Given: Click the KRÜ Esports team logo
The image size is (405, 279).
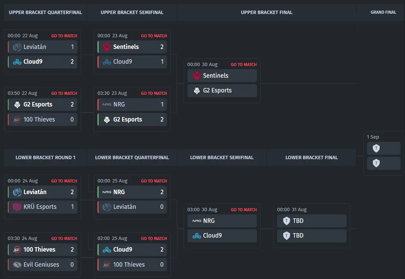Looking at the screenshot, I should (x=17, y=207).
